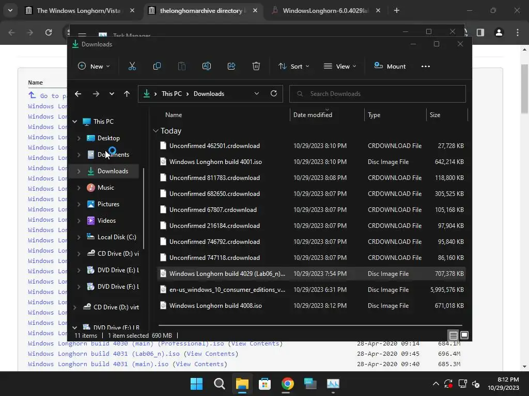529x396 pixels.
Task: Select Downloads in navigation pane
Action: click(x=113, y=171)
